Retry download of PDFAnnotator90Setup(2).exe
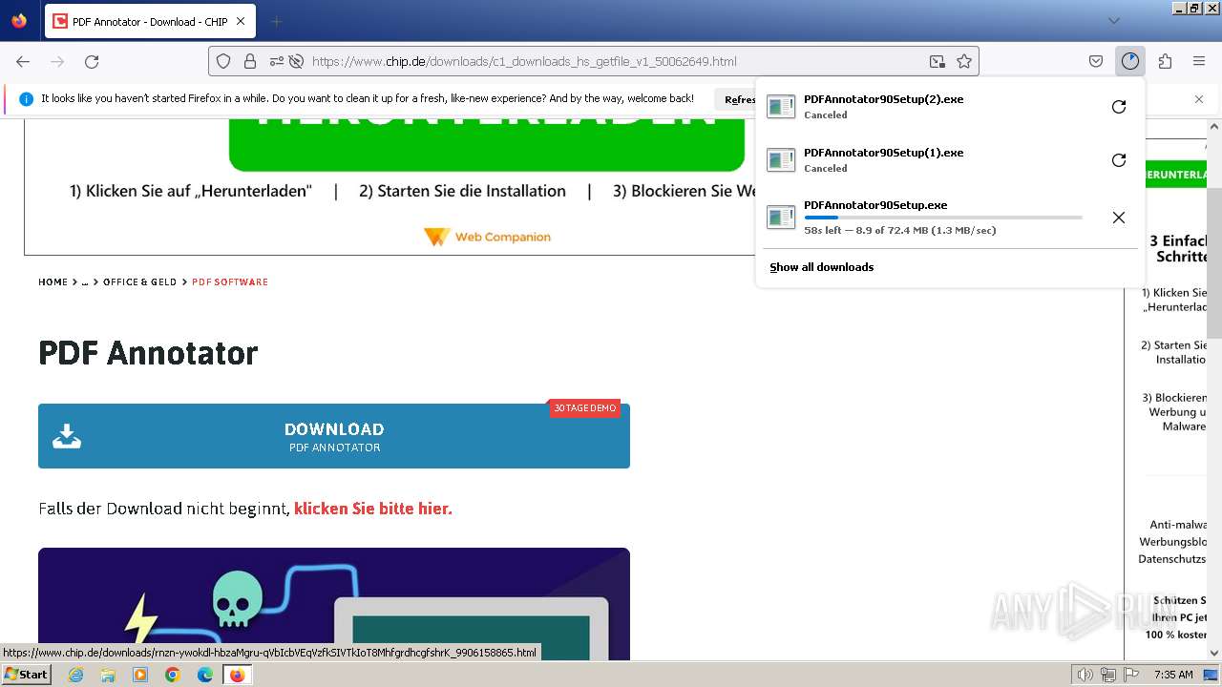 click(x=1119, y=107)
